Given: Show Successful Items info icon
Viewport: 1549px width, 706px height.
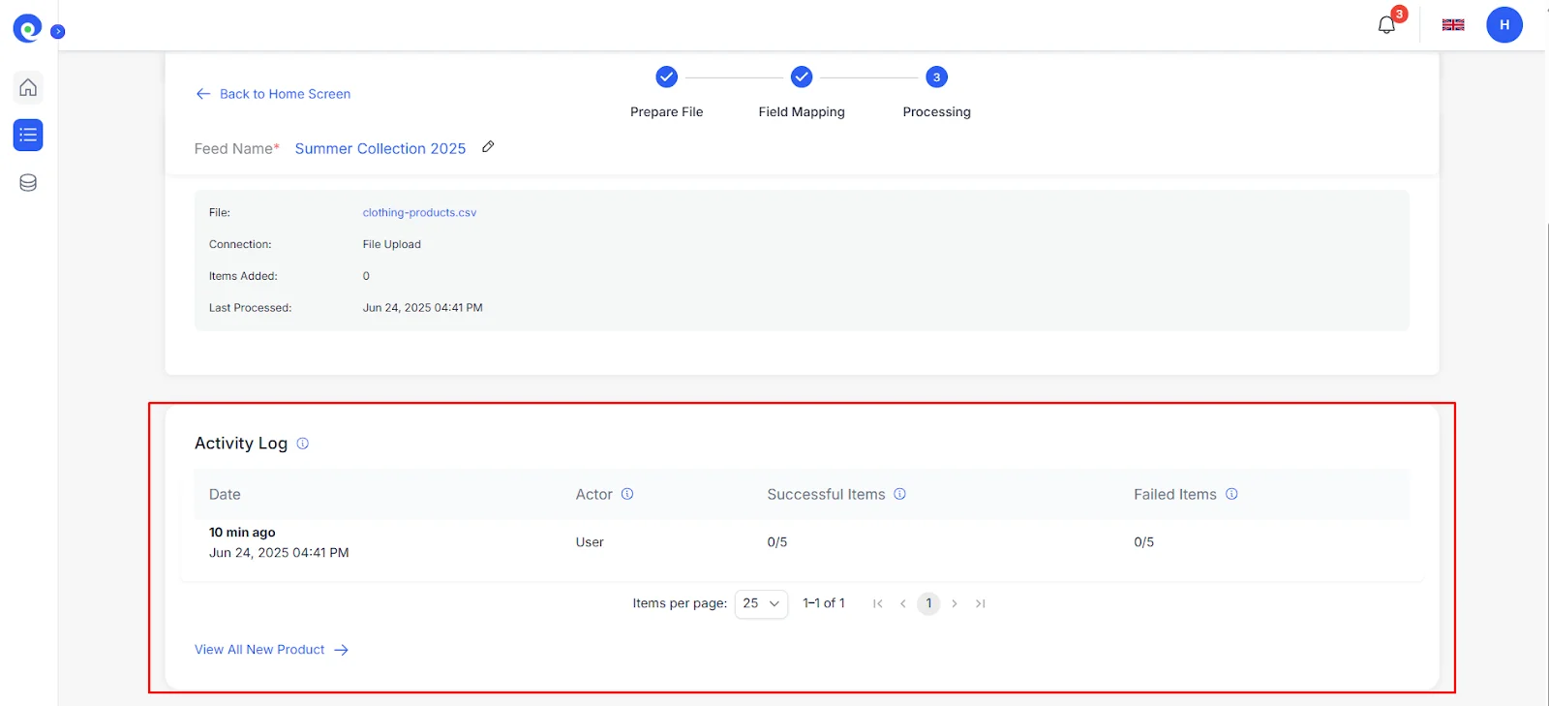Looking at the screenshot, I should (899, 494).
